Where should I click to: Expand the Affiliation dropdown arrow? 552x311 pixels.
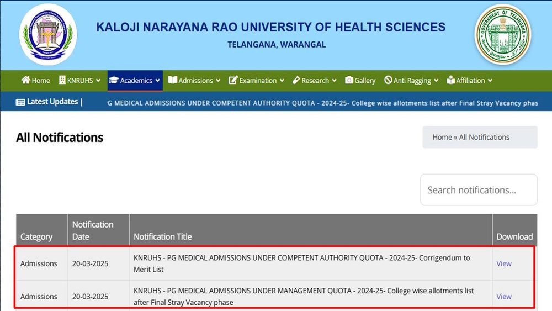[490, 81]
